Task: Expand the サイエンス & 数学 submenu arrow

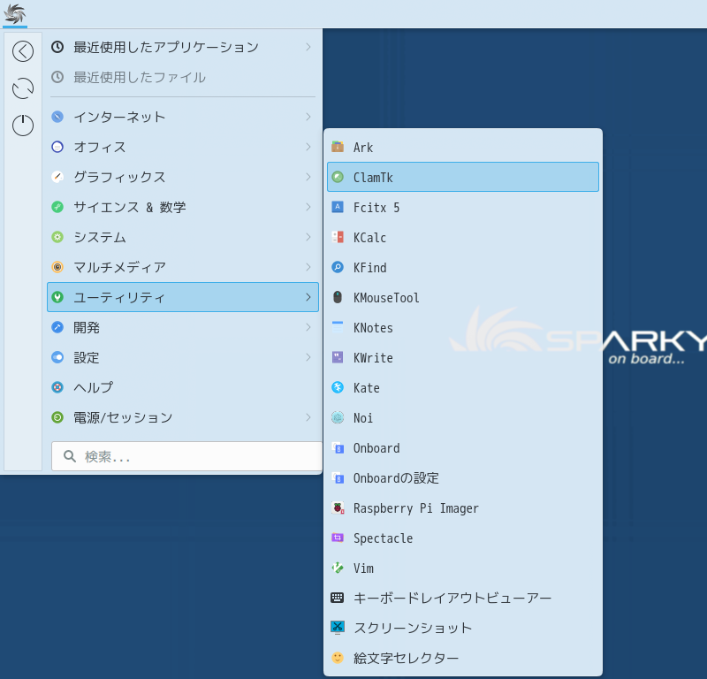Action: tap(308, 207)
